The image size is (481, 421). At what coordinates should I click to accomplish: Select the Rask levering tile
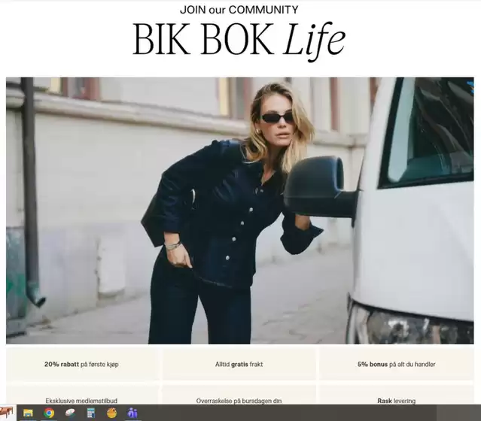click(397, 395)
